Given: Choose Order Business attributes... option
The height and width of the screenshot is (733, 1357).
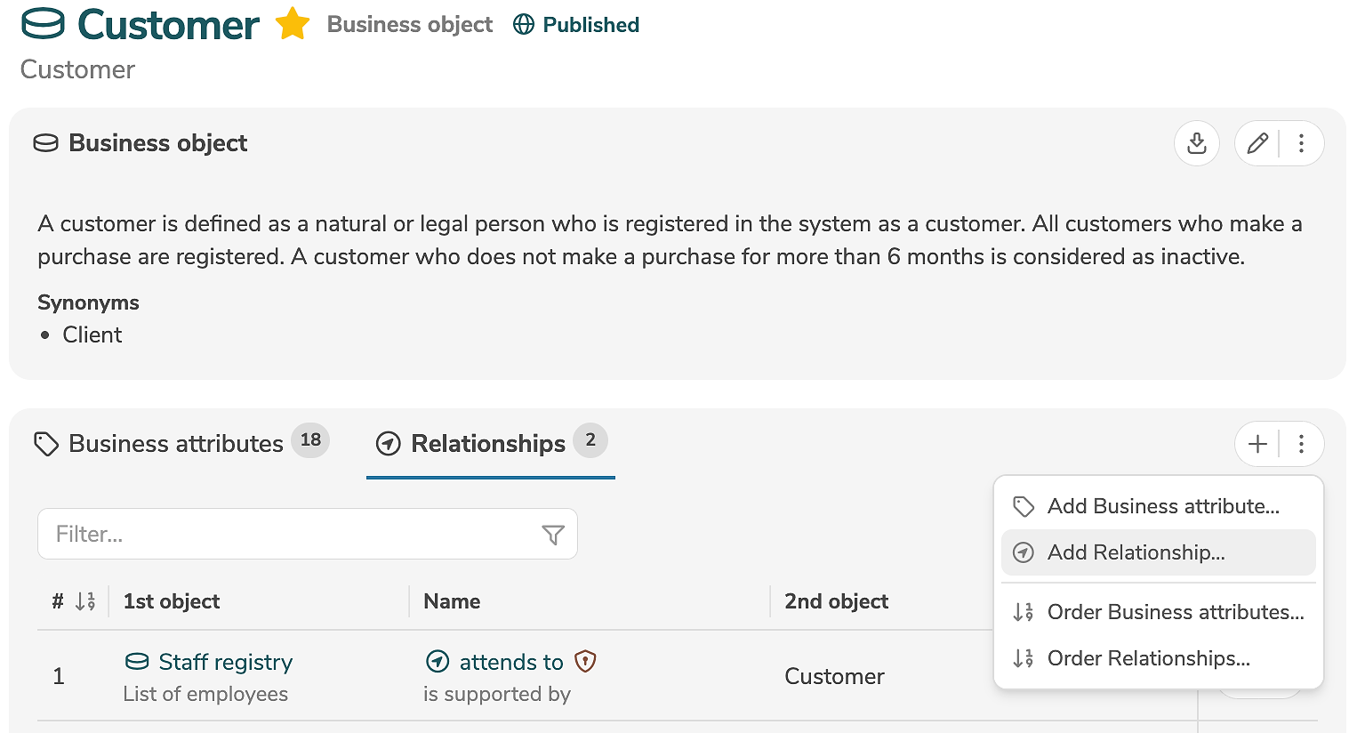Looking at the screenshot, I should tap(1175, 612).
